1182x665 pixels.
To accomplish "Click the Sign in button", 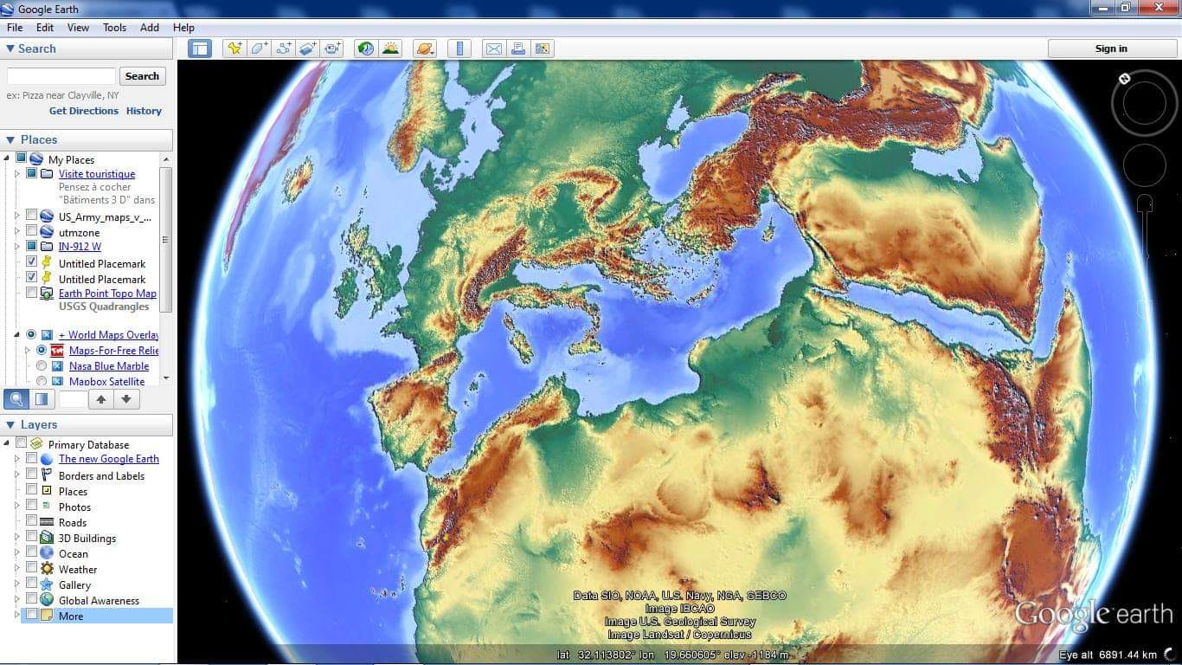I will point(1111,48).
